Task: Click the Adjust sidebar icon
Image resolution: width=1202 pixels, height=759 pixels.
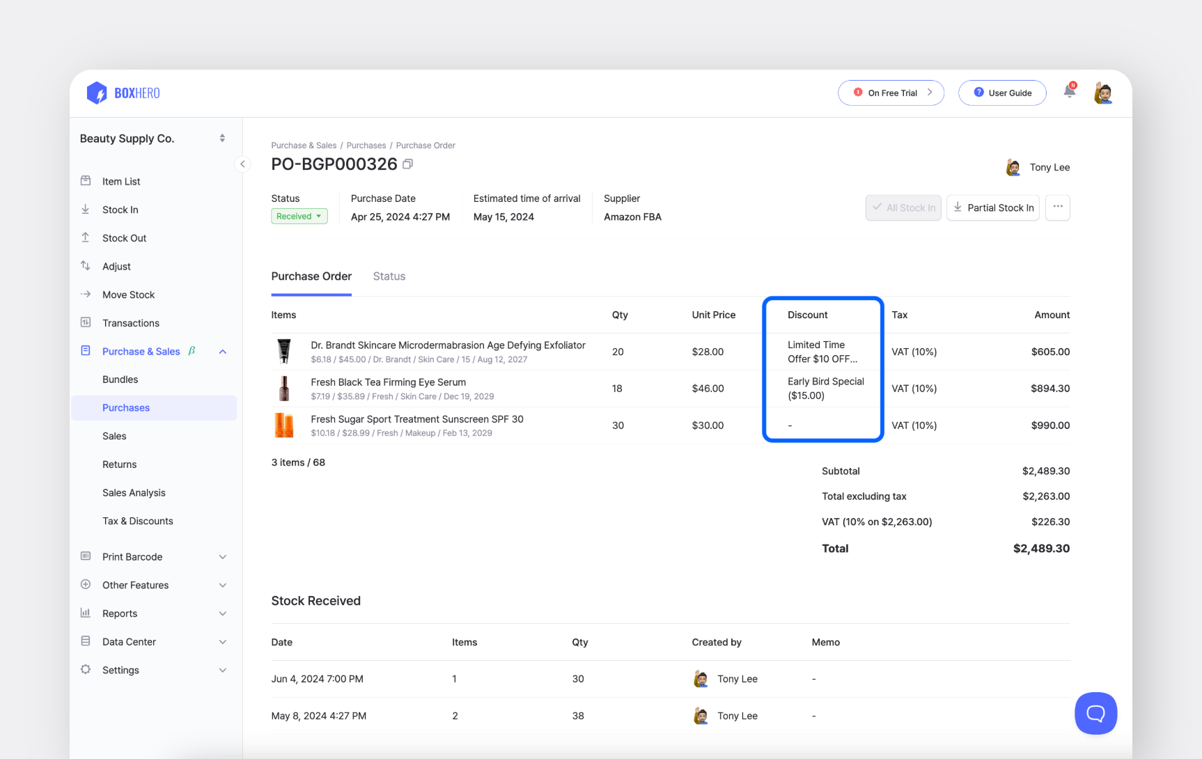Action: point(85,266)
